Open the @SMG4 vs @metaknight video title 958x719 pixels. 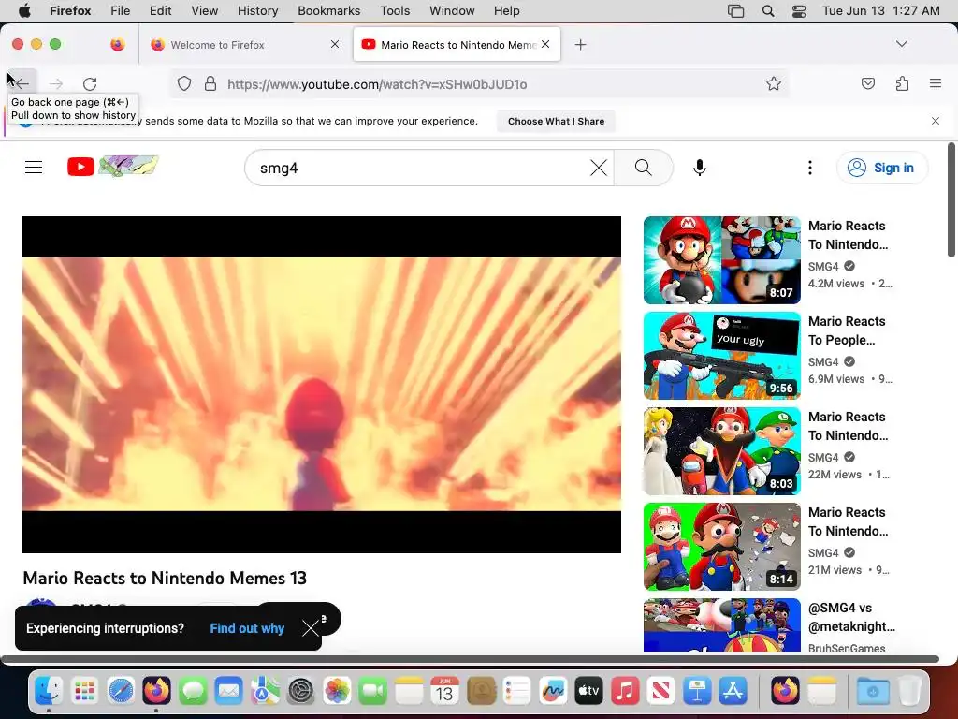851,617
